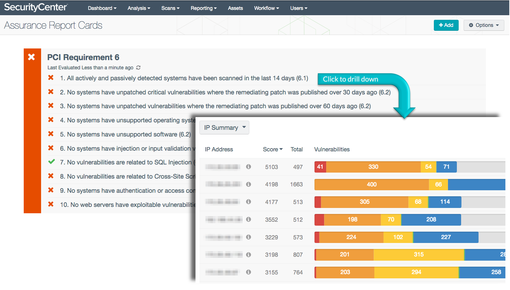Click the total value 807

(x=298, y=255)
